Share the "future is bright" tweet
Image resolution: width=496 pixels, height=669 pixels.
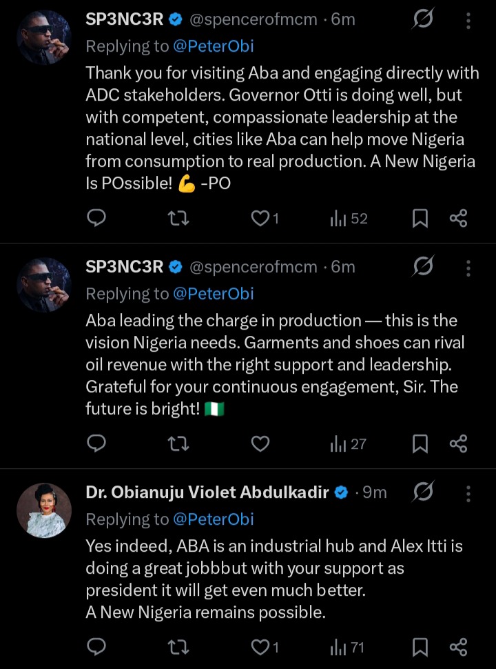click(459, 443)
